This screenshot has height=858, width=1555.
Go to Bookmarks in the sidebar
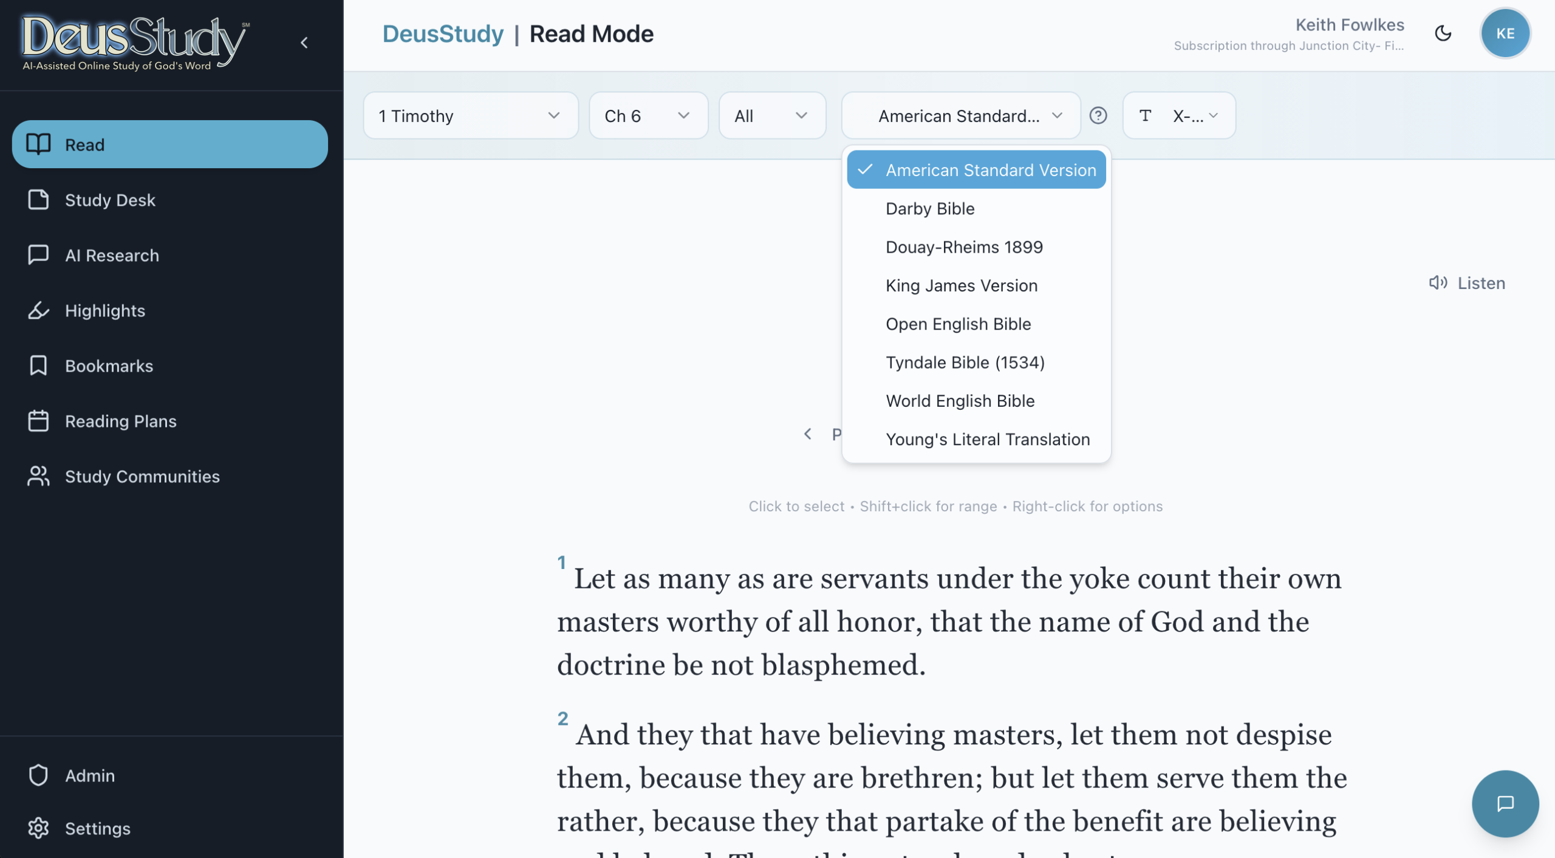[109, 366]
